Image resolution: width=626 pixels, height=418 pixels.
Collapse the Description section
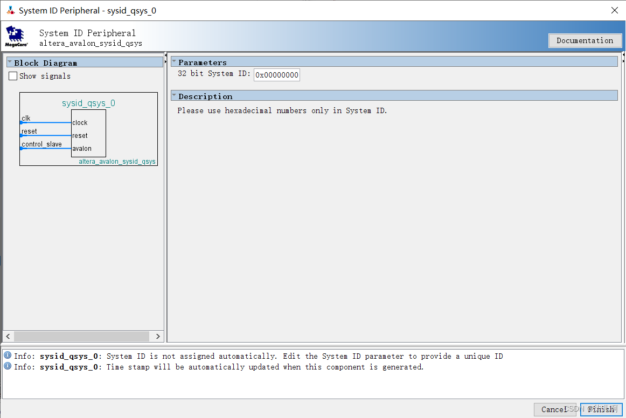[174, 96]
